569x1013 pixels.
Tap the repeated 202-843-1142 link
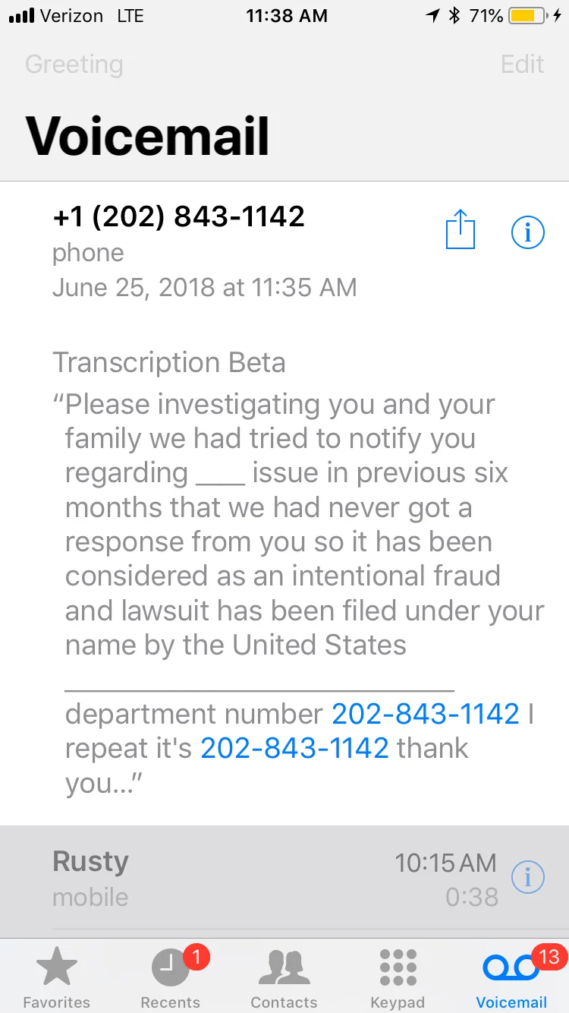(x=294, y=749)
